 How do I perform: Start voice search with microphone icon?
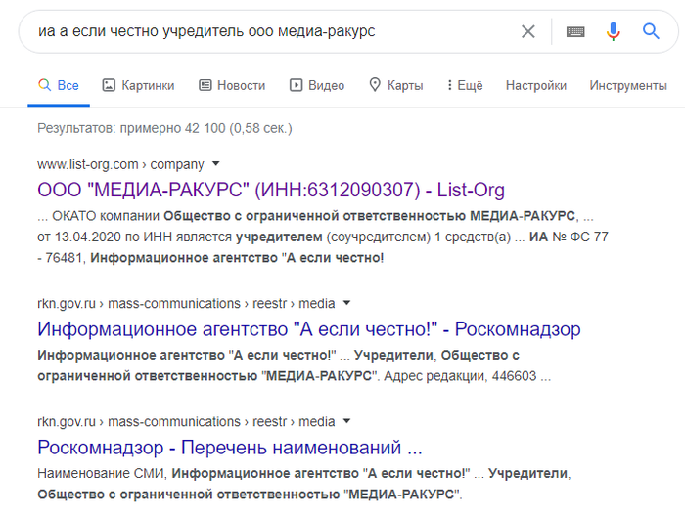click(x=613, y=31)
